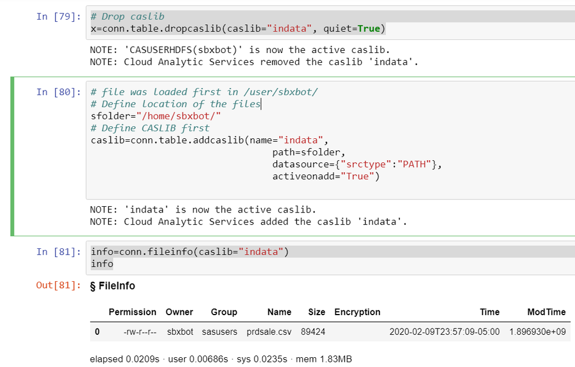Select the prdsale.csv file name cell
The image size is (575, 367).
pyautogui.click(x=269, y=332)
